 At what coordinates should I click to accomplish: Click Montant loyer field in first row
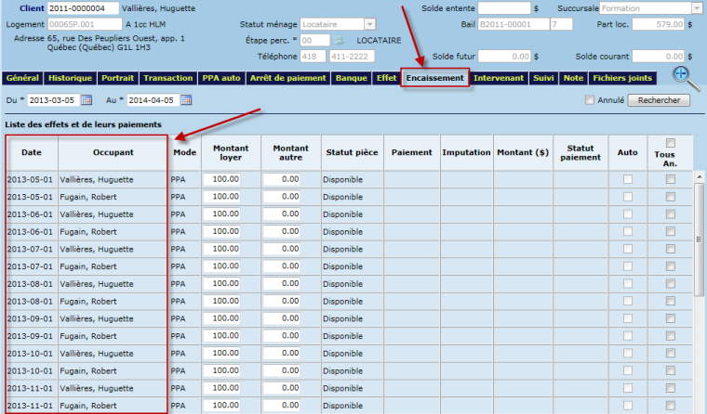(221, 179)
